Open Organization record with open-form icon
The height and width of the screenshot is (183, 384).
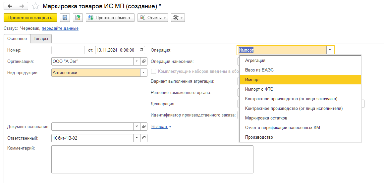click(x=144, y=61)
